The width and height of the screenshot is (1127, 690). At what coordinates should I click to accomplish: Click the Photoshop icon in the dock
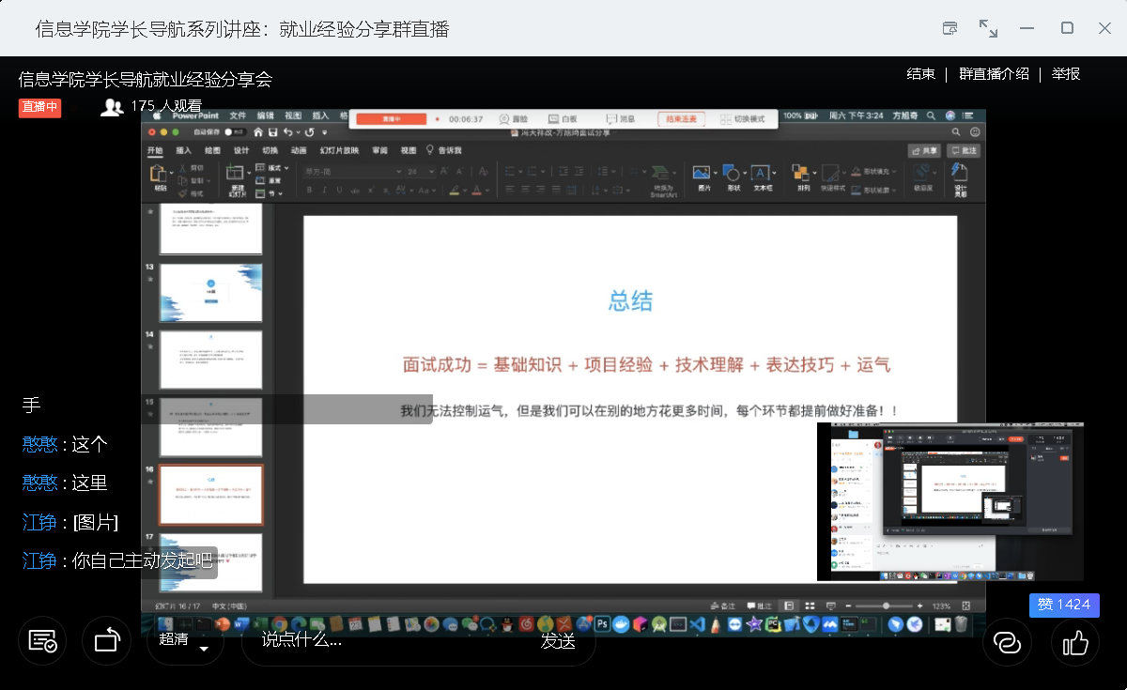coord(602,623)
